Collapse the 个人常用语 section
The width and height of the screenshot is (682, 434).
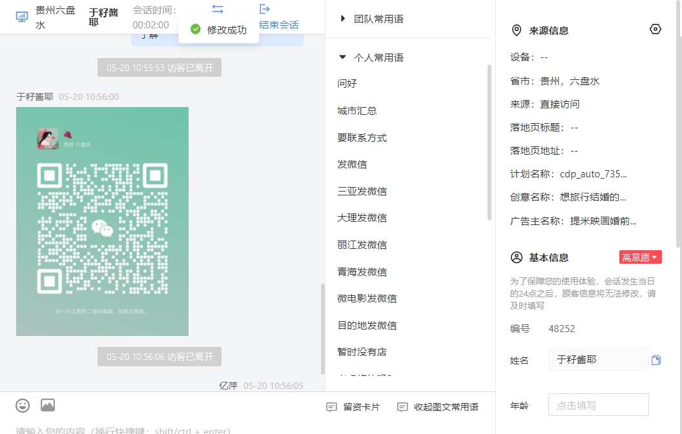pos(343,57)
